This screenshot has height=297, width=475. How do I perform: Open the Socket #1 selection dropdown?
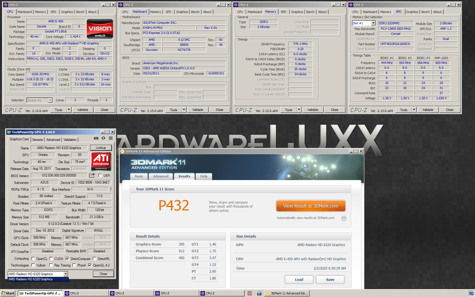[50, 100]
